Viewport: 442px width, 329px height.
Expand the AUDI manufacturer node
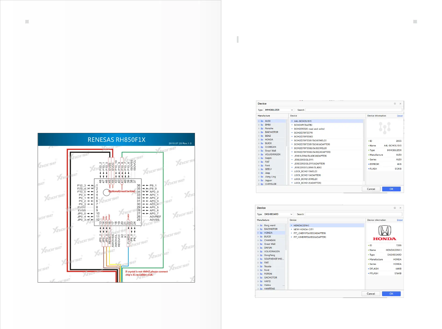coord(259,121)
